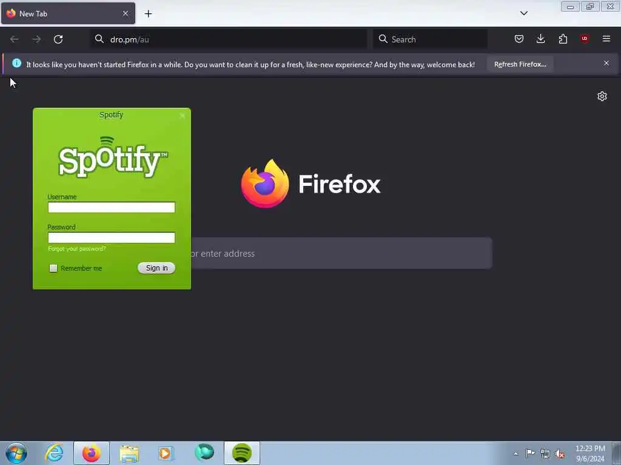Open the Firefox hamburger application menu
Screen dimensions: 621x465
pos(606,39)
